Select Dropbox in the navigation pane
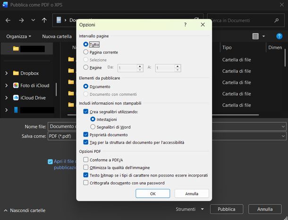This screenshot has height=220, width=288. [29, 73]
